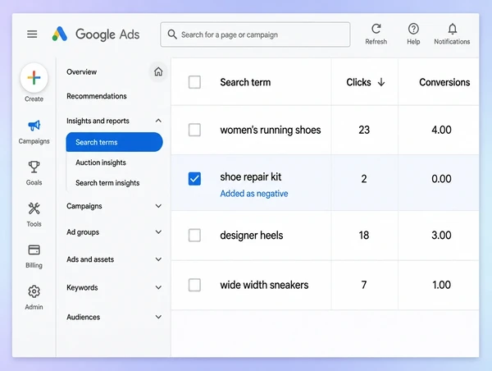The width and height of the screenshot is (492, 371).
Task: Click the search magnifier icon
Action: tap(172, 34)
